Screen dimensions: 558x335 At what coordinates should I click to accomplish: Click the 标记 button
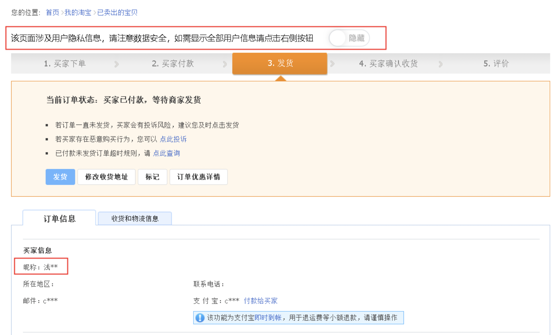coord(152,177)
